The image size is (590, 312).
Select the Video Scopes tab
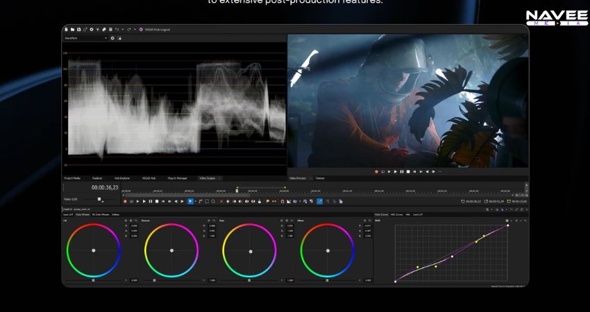click(x=208, y=178)
